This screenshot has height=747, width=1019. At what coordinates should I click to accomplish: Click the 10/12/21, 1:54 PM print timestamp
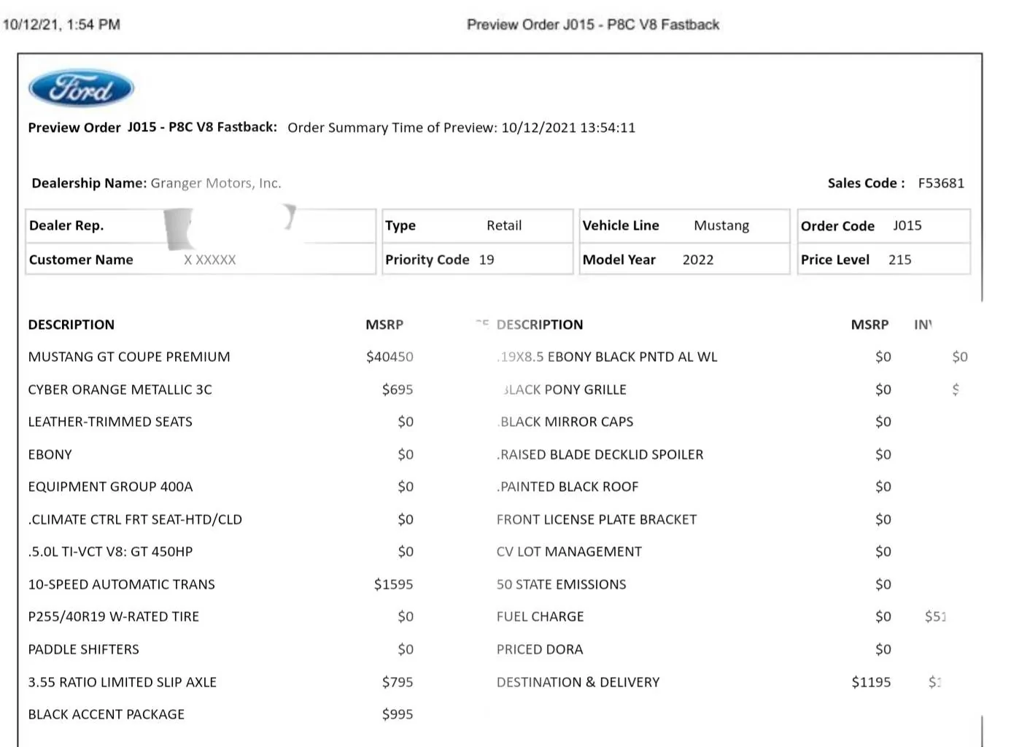pyautogui.click(x=62, y=25)
